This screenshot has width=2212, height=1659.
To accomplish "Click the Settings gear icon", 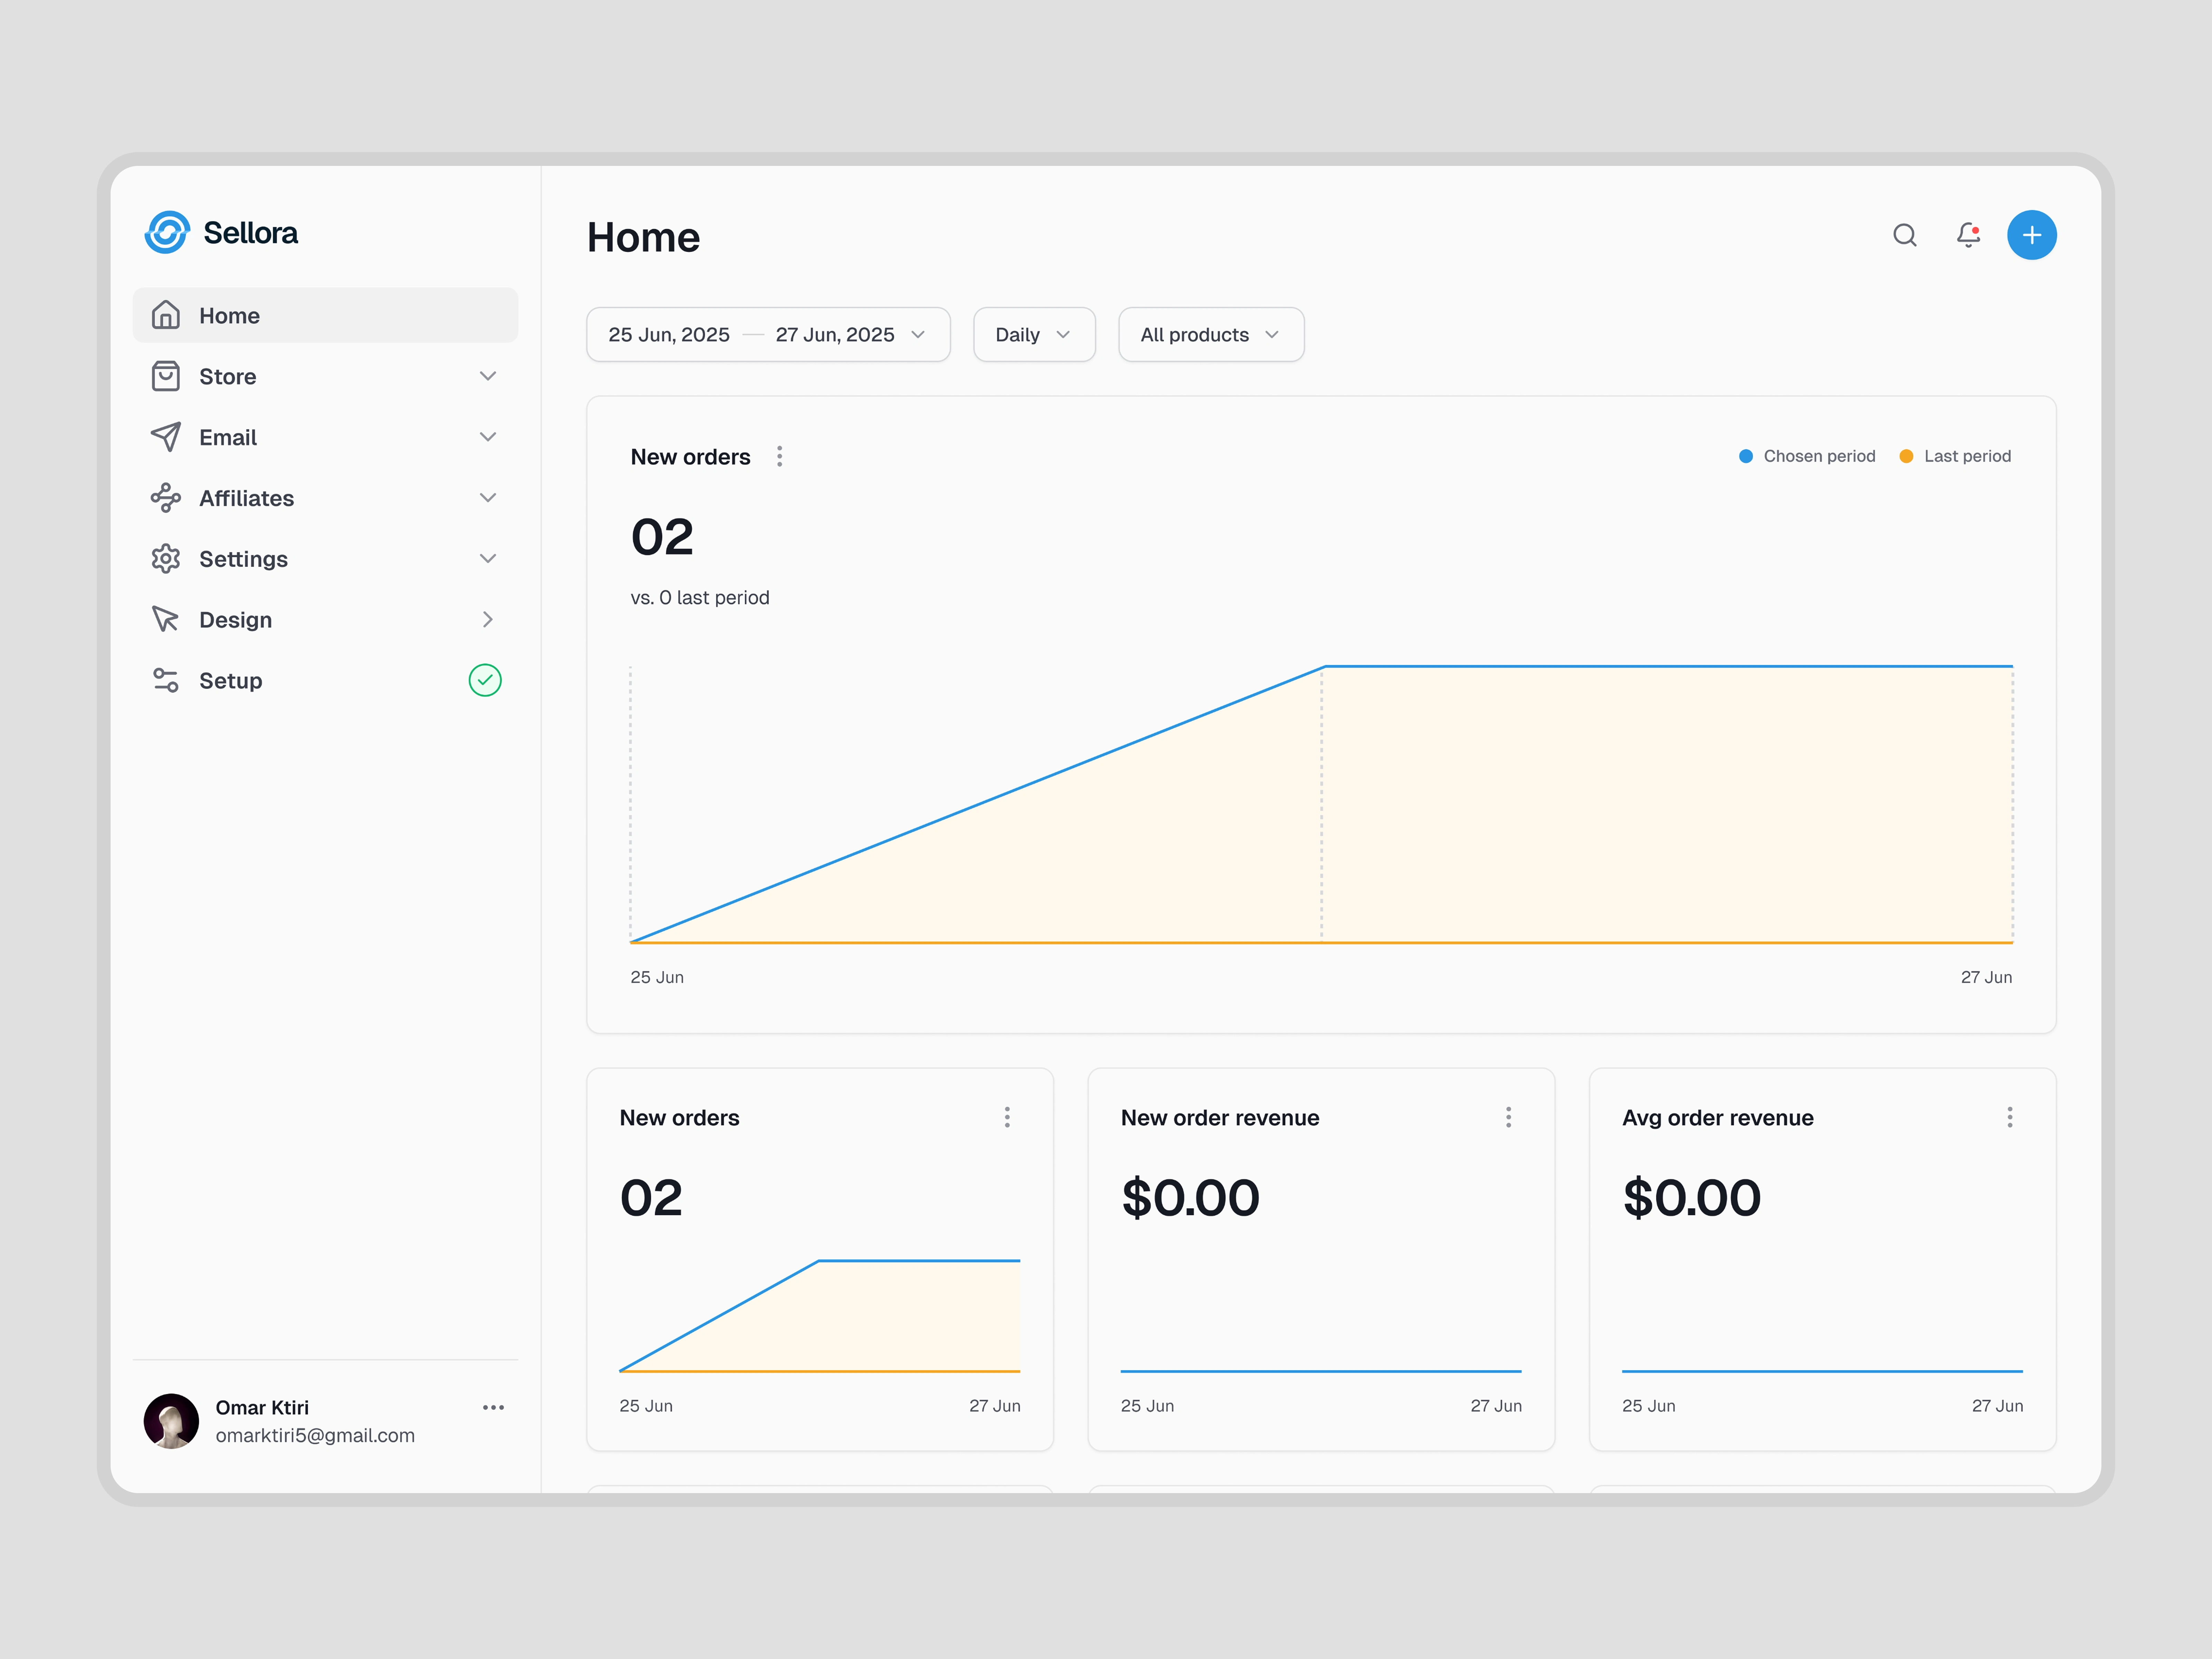I will [166, 558].
